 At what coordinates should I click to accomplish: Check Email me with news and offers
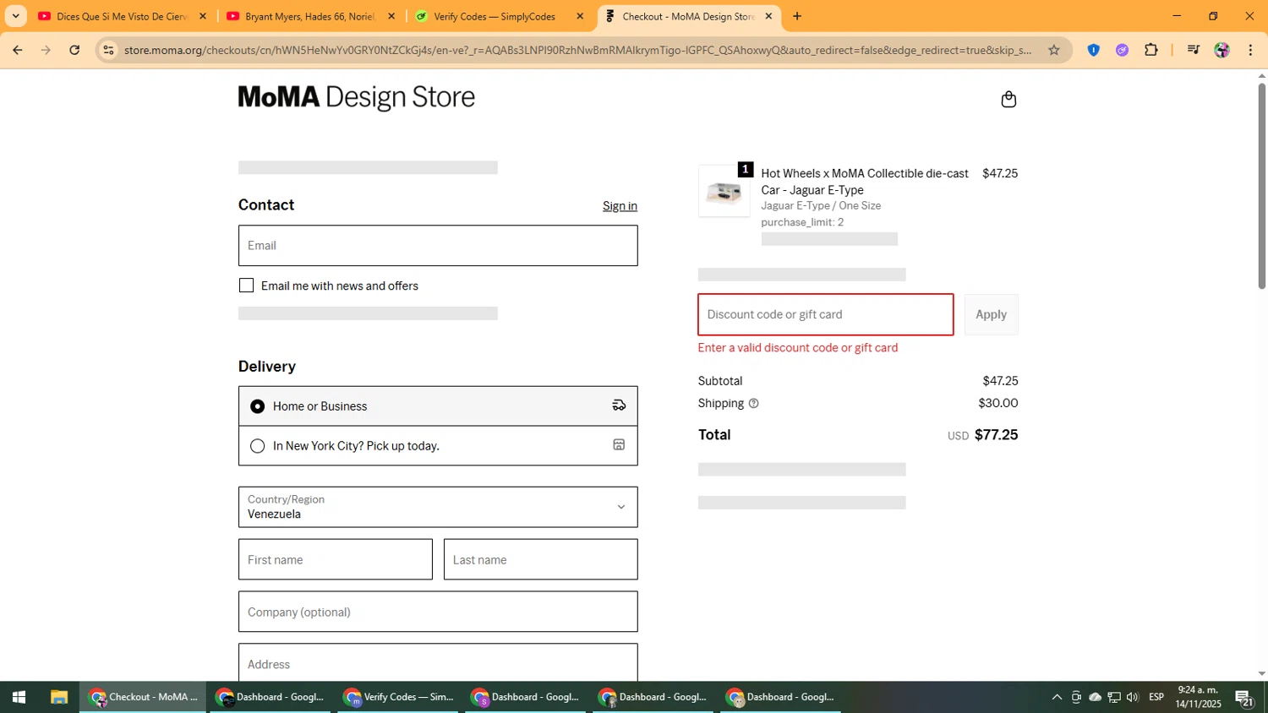tap(246, 286)
